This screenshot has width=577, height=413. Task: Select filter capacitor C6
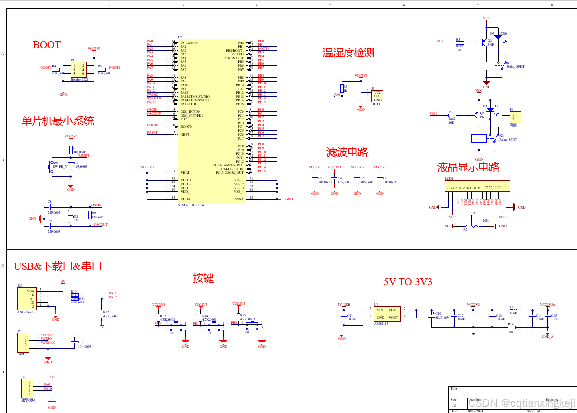pos(380,178)
